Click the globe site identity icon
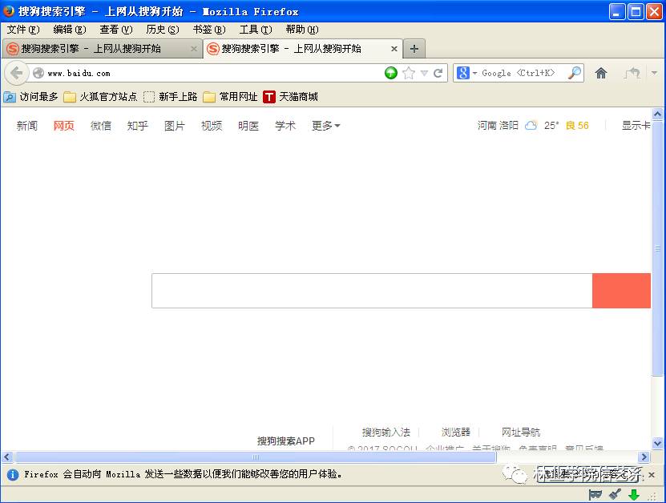 pyautogui.click(x=38, y=73)
